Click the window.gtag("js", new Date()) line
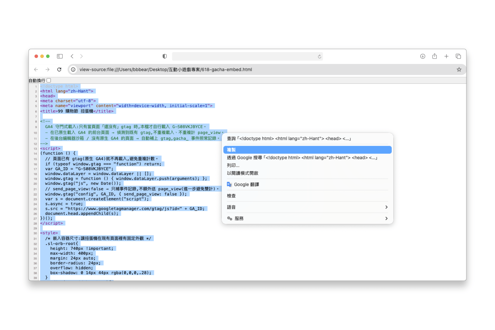Viewport: 495px width, 330px height. pos(83,183)
